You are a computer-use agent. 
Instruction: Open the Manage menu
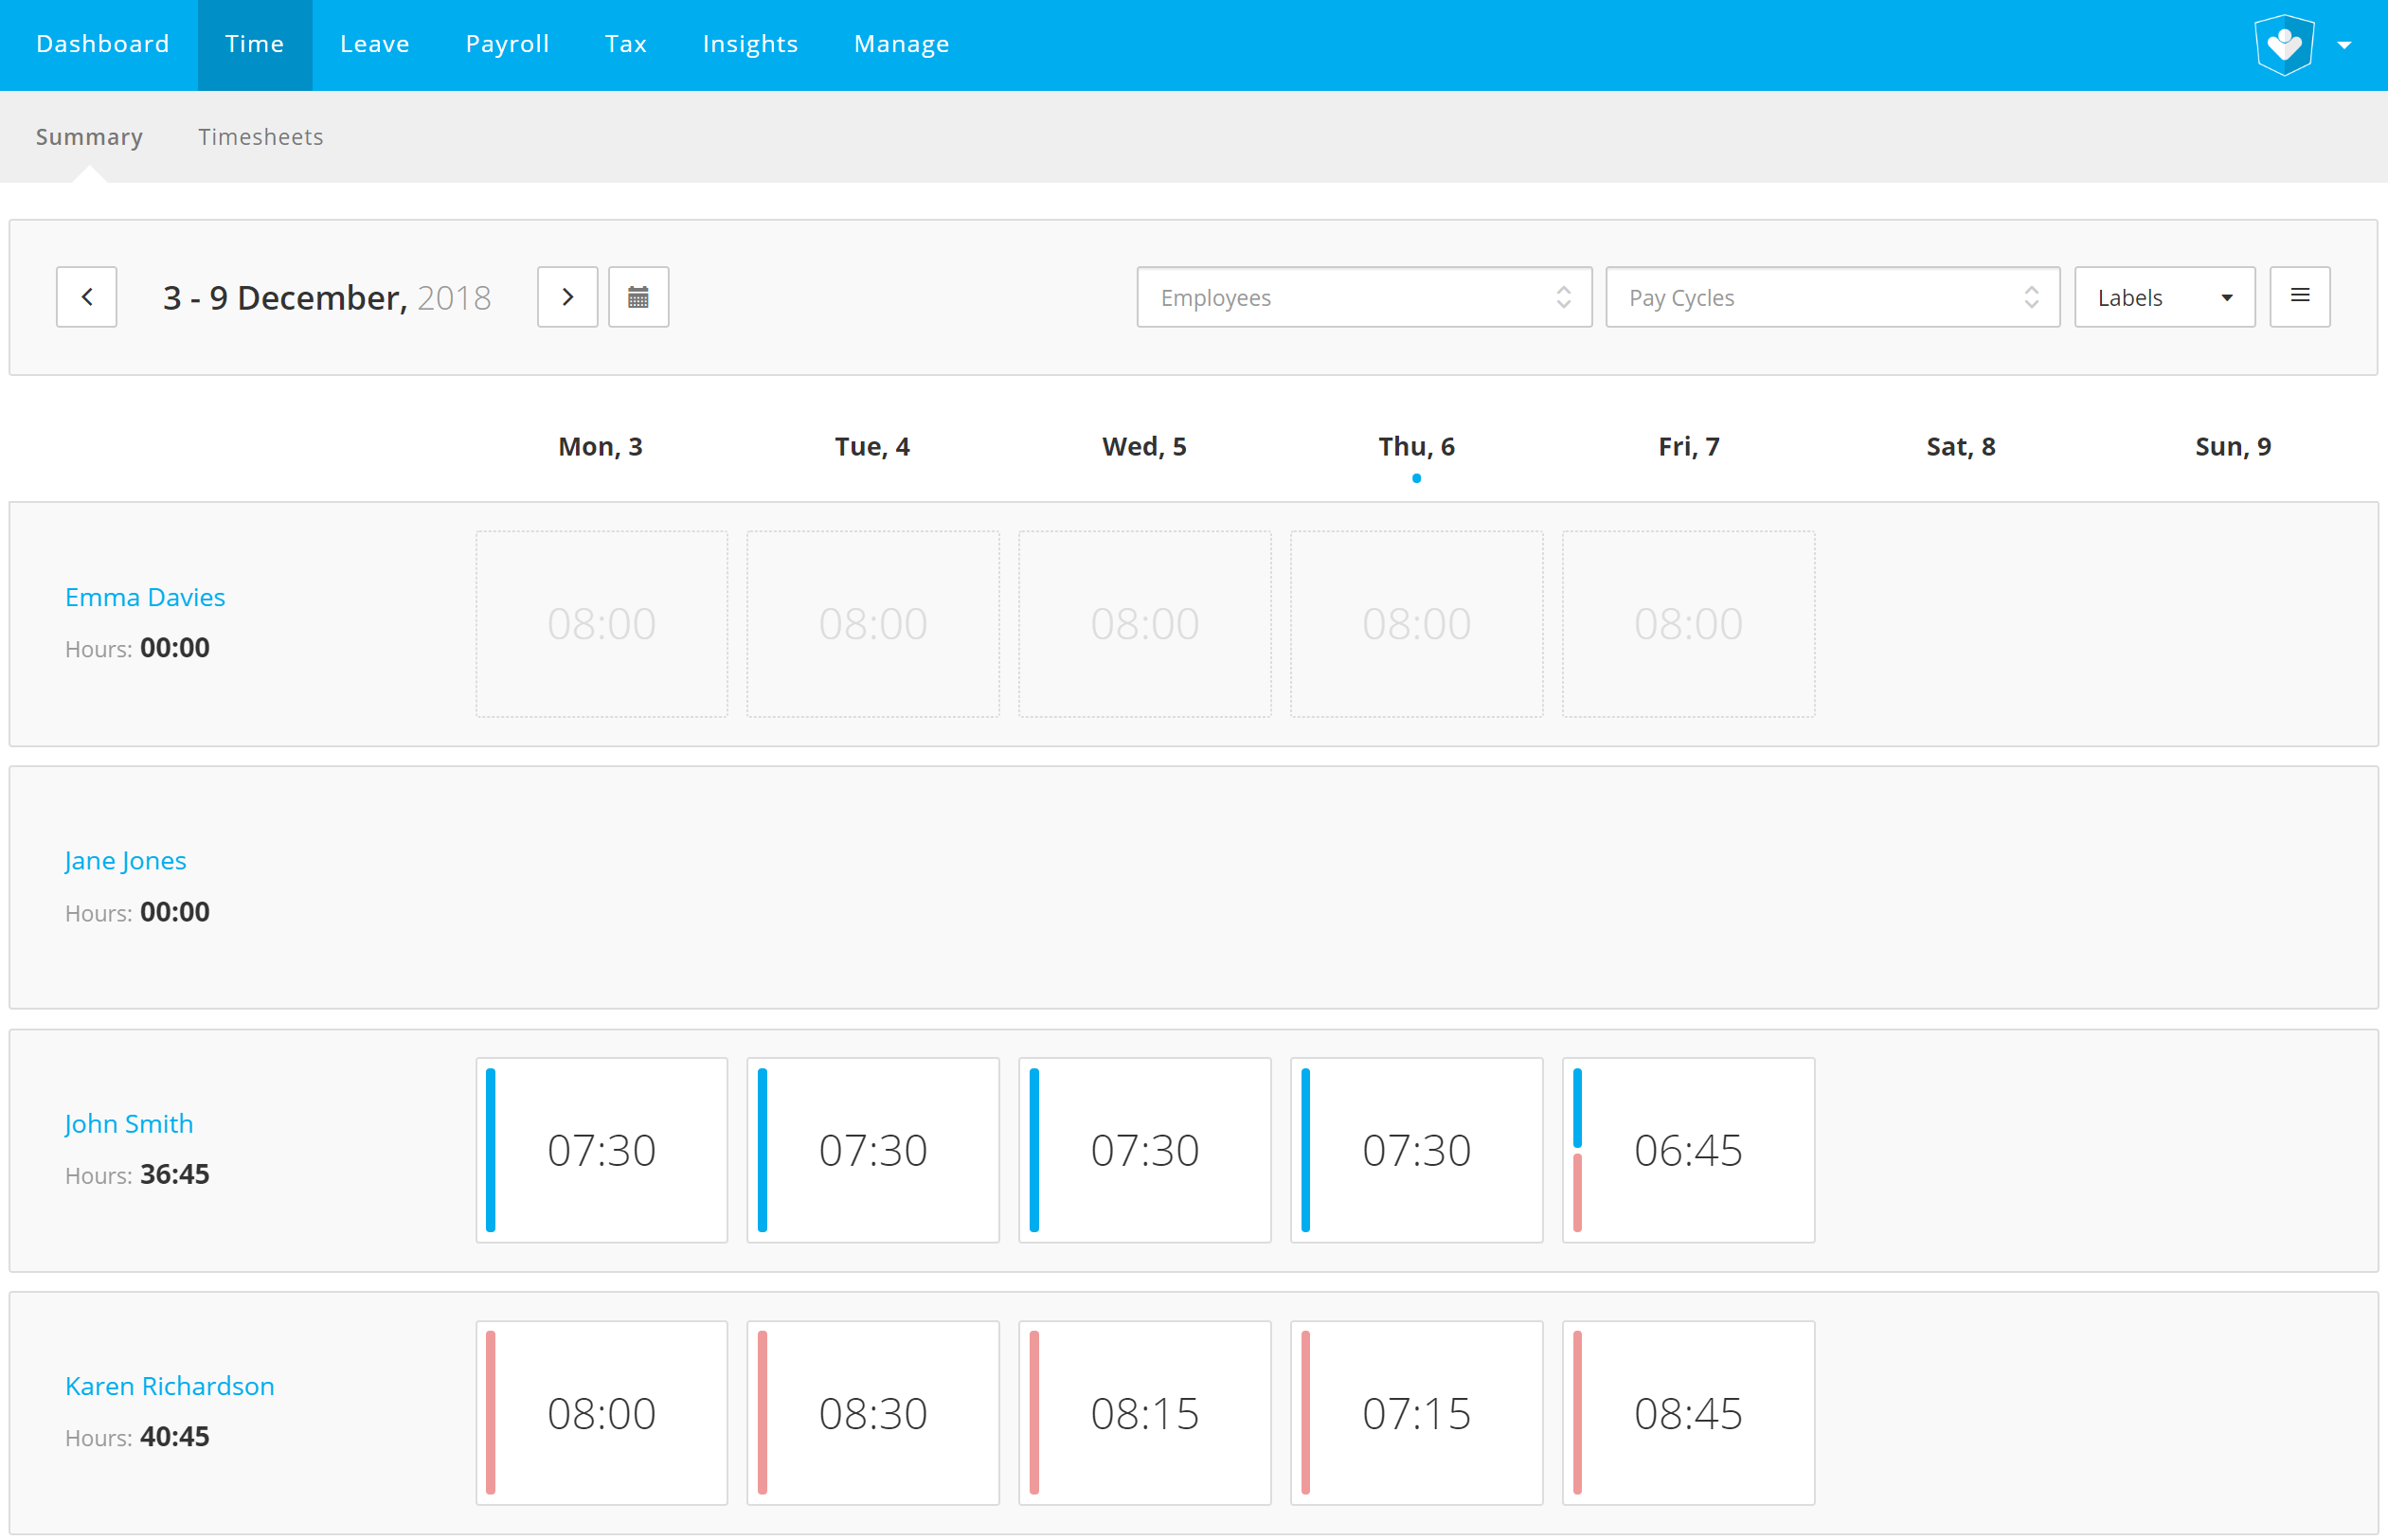click(x=901, y=44)
